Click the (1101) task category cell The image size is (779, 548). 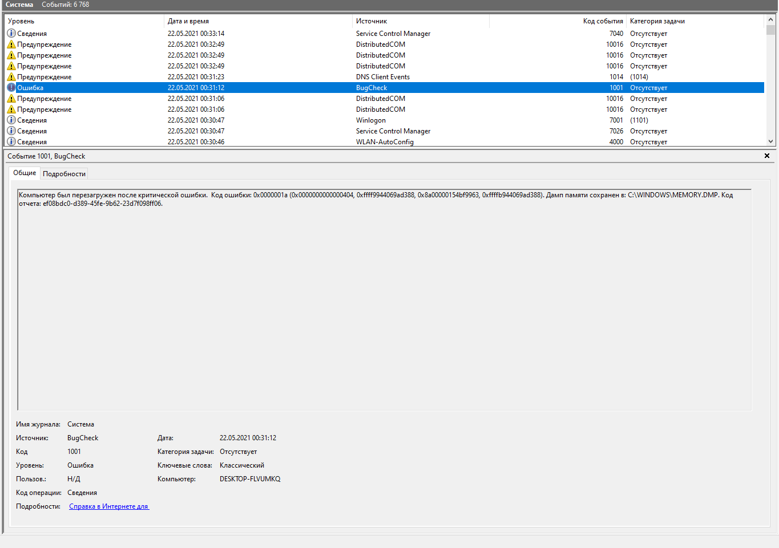[x=639, y=120]
